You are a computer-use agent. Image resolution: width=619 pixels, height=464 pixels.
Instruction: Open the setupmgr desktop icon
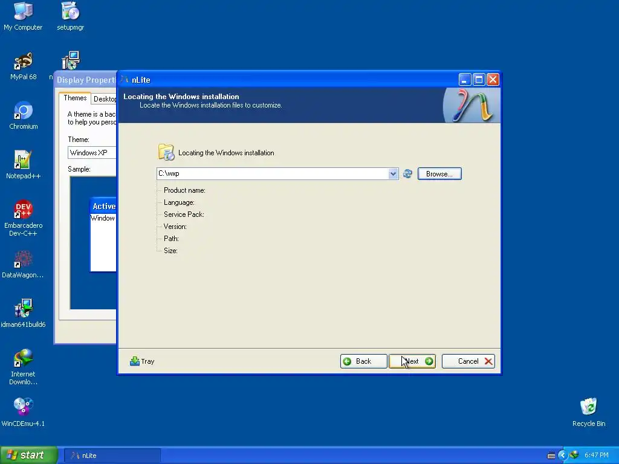[x=70, y=16]
